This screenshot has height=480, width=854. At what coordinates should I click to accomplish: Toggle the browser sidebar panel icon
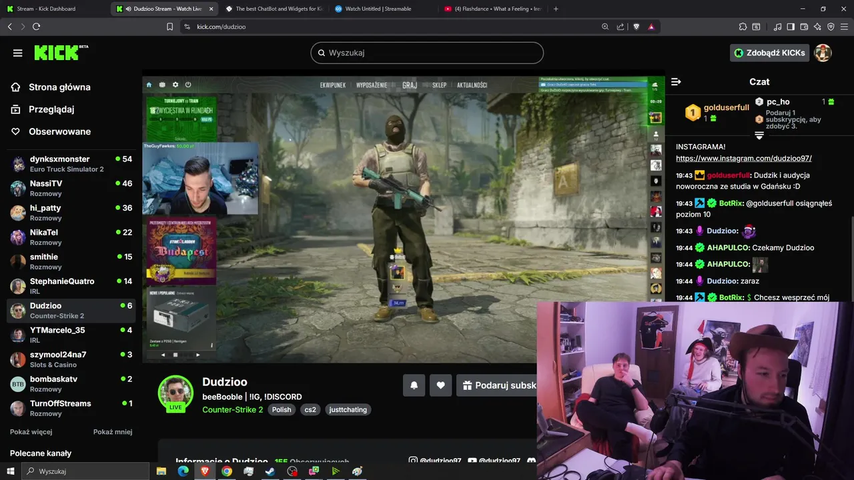click(791, 27)
